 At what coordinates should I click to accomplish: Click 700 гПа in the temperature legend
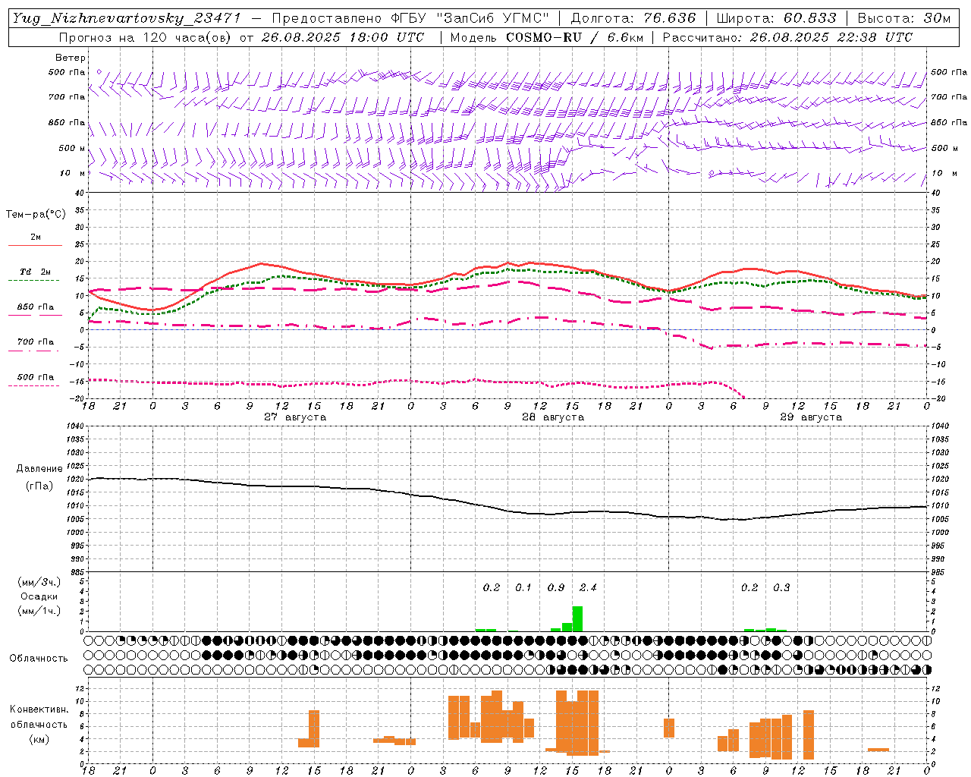click(x=36, y=342)
